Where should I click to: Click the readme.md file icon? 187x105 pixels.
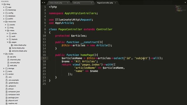coord(6,103)
